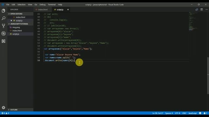Minimize the Visual Studio Code window
Image resolution: width=209 pixels, height=117 pixels.
click(x=192, y=5)
